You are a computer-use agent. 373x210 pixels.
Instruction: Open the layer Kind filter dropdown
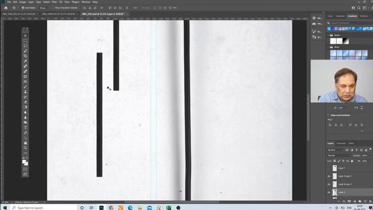(x=336, y=150)
